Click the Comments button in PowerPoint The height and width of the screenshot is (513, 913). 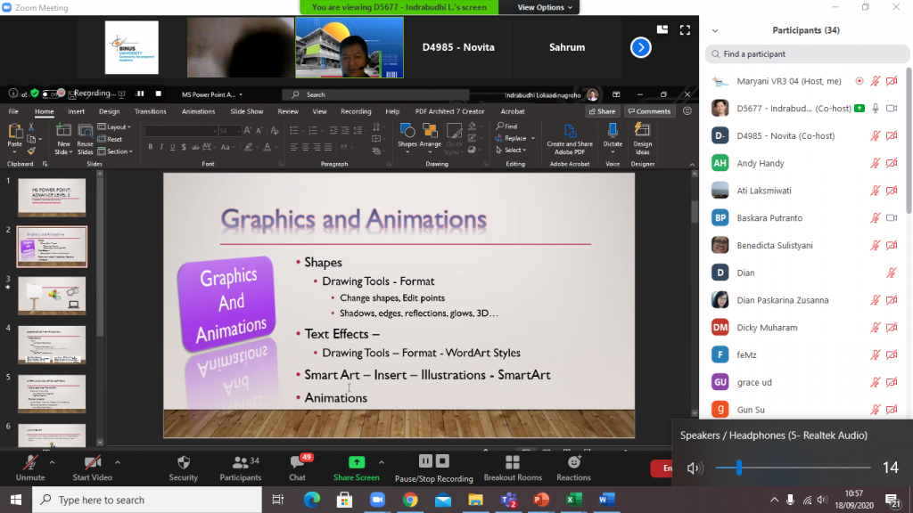tap(649, 111)
